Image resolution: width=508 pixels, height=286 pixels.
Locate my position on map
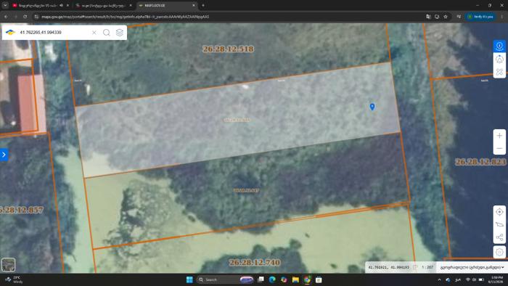click(x=499, y=212)
